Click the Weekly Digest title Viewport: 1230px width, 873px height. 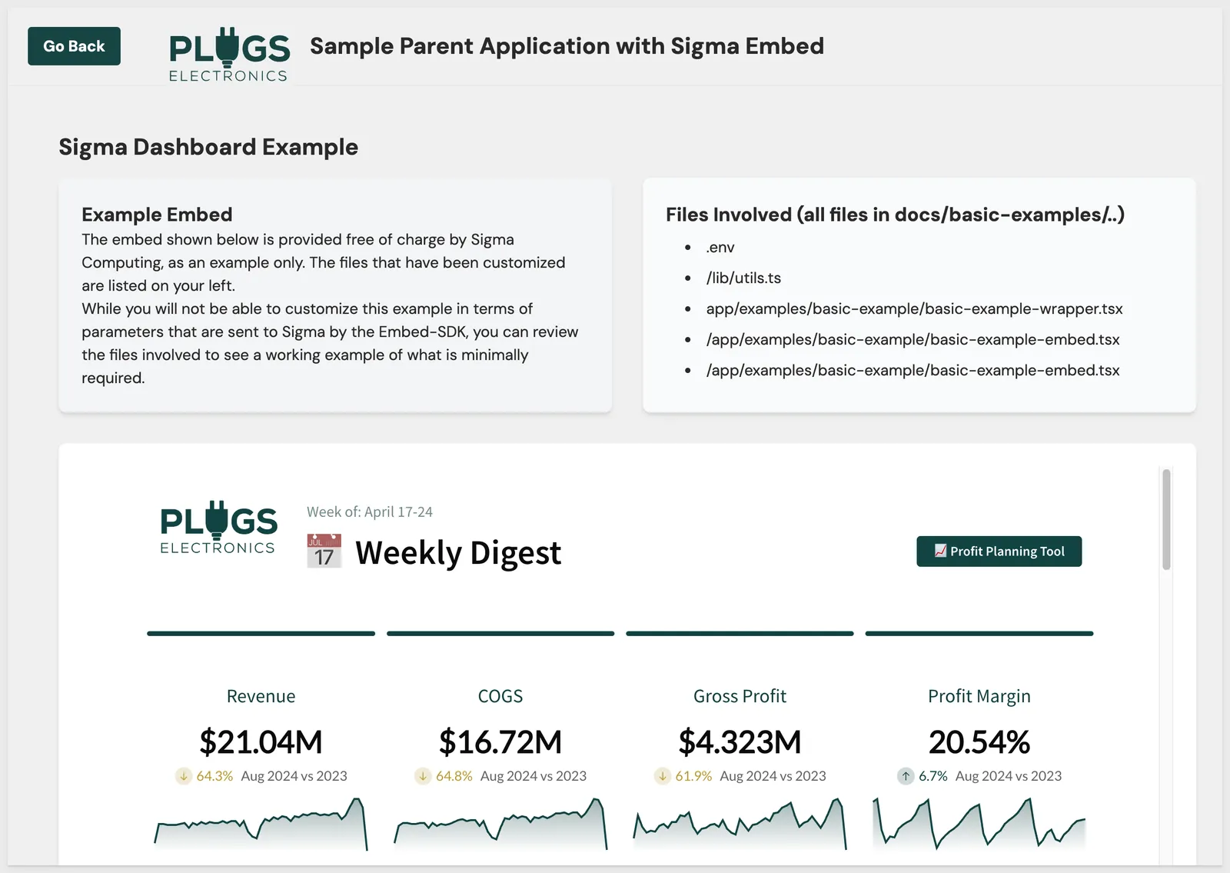[x=458, y=552]
